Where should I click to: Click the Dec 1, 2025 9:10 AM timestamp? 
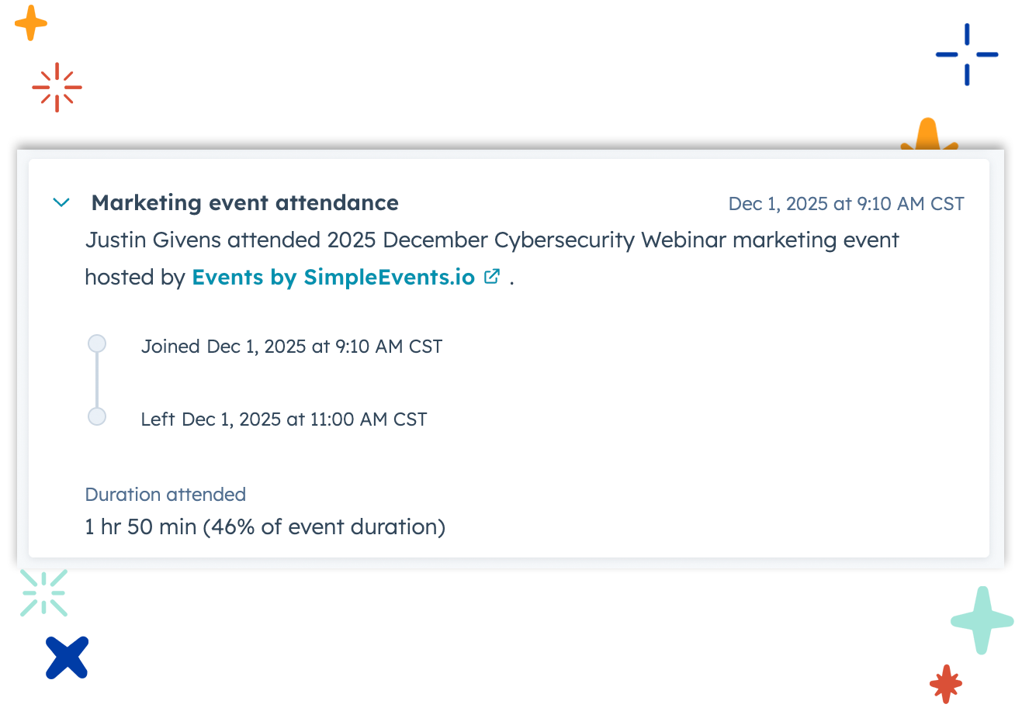(846, 204)
